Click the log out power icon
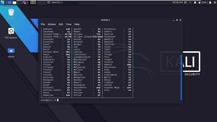Screen dimensions: 217x122 215,2
